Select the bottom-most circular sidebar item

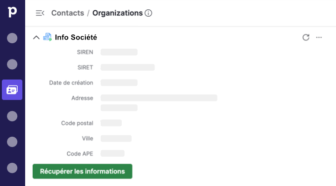[x=12, y=167]
